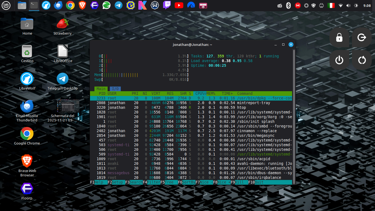Select the LibreOffice desktop icon

click(x=63, y=51)
